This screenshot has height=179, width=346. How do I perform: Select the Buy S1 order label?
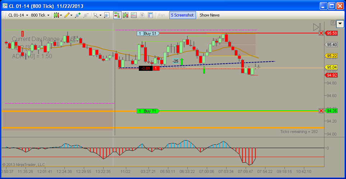(147, 33)
